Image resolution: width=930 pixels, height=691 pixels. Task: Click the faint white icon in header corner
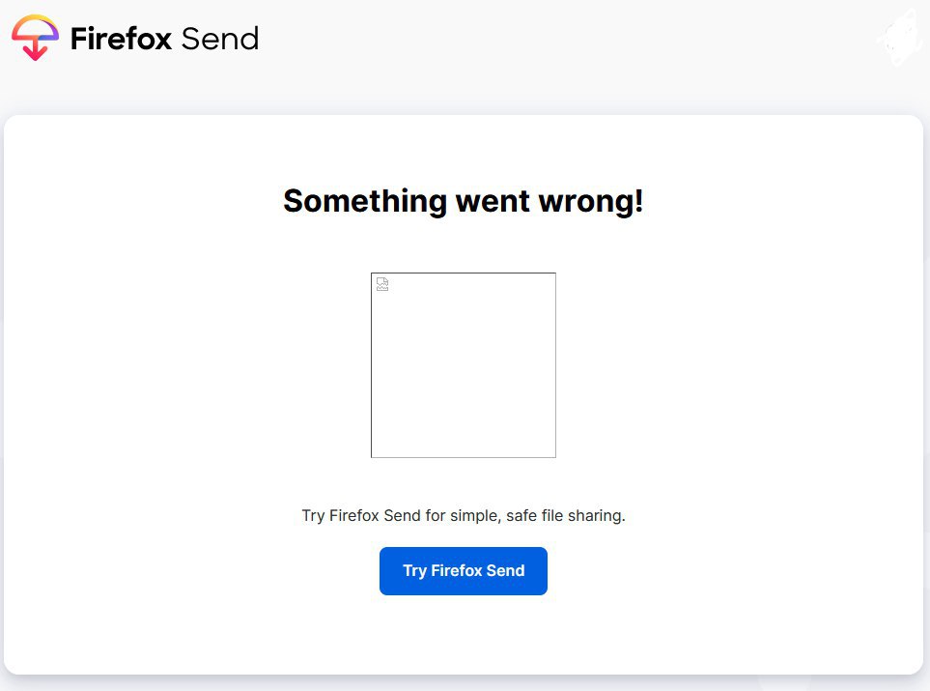[901, 37]
